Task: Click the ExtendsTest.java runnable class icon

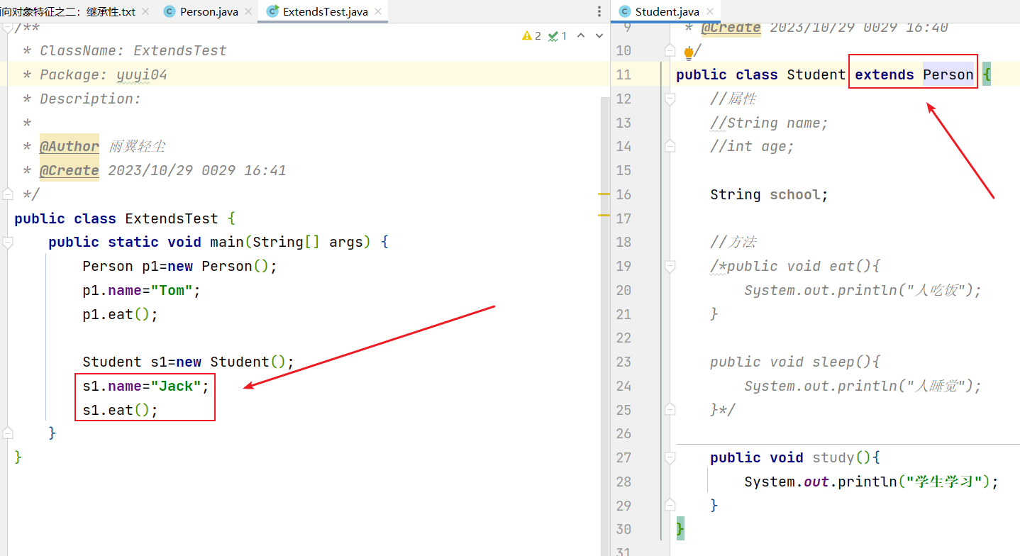Action: (272, 11)
